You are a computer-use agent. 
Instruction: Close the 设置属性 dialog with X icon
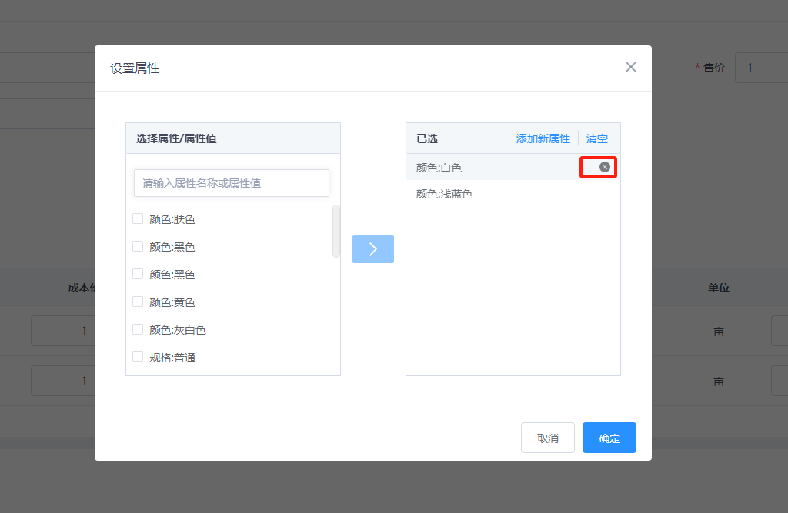(x=631, y=67)
